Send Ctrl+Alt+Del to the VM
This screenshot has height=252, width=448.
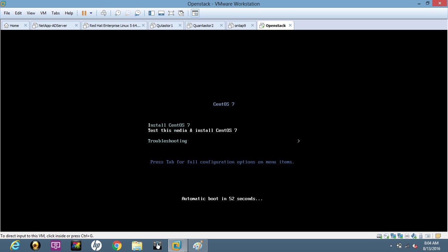tap(104, 13)
